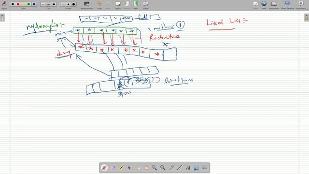
Task: Select the Text tool
Action: click(188, 168)
